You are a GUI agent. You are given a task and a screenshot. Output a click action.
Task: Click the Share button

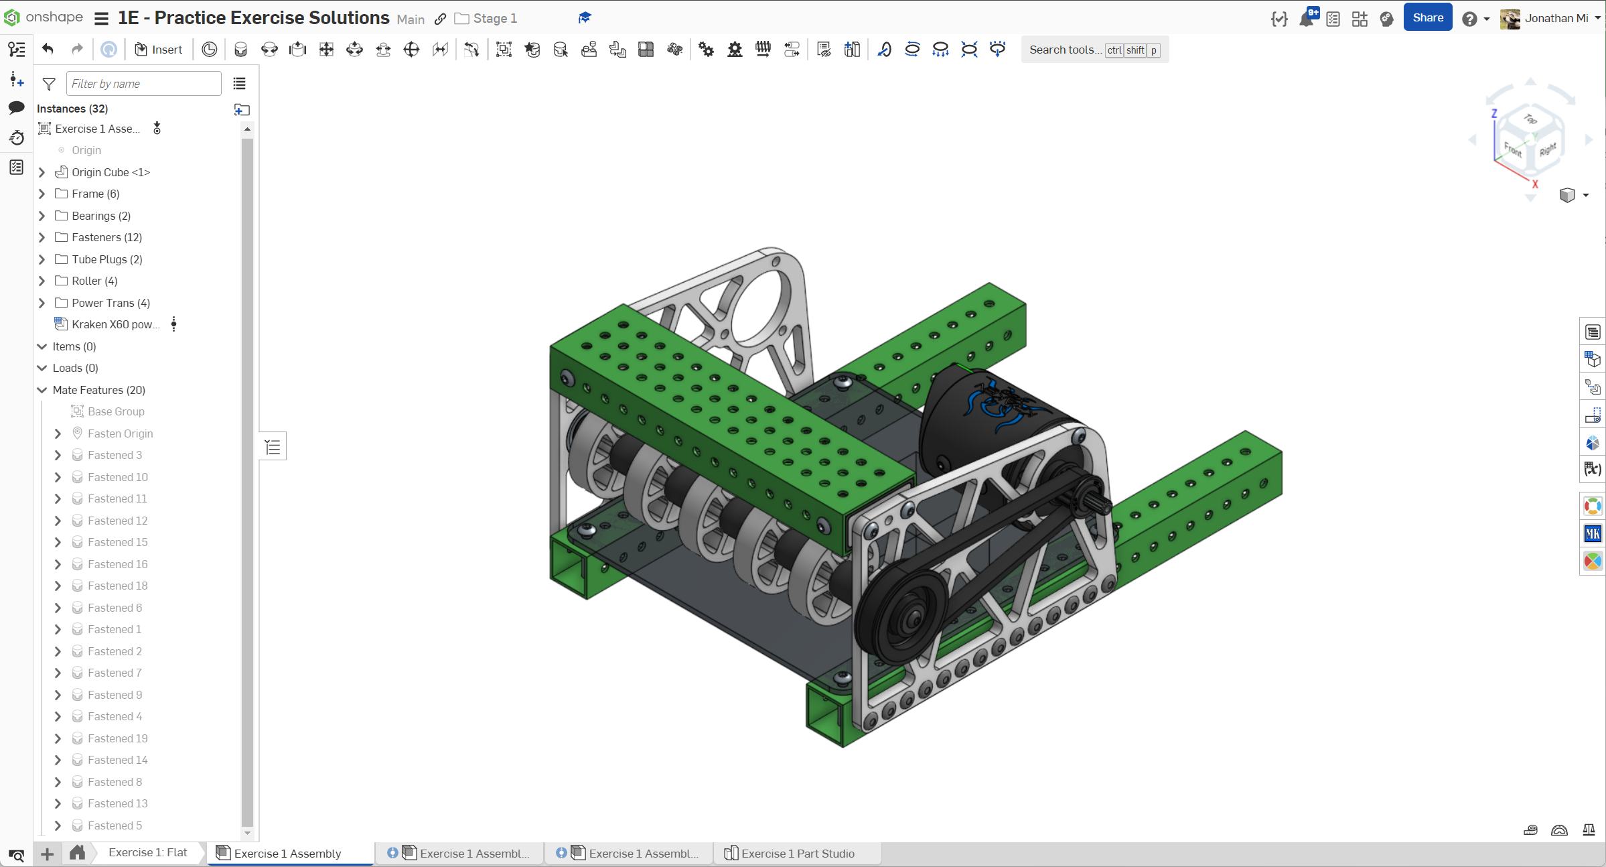[x=1427, y=18]
